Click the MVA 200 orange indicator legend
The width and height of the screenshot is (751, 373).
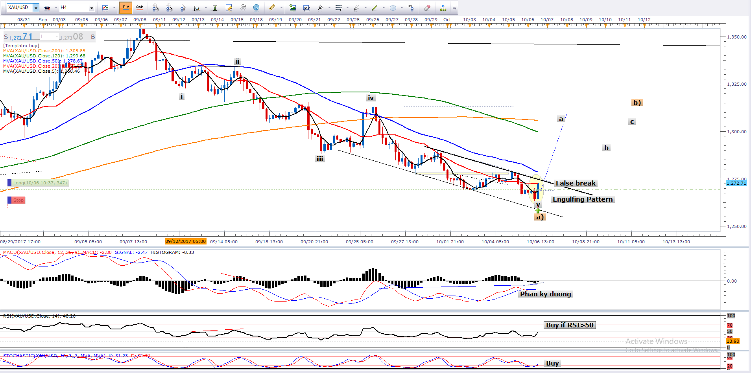[x=44, y=51]
